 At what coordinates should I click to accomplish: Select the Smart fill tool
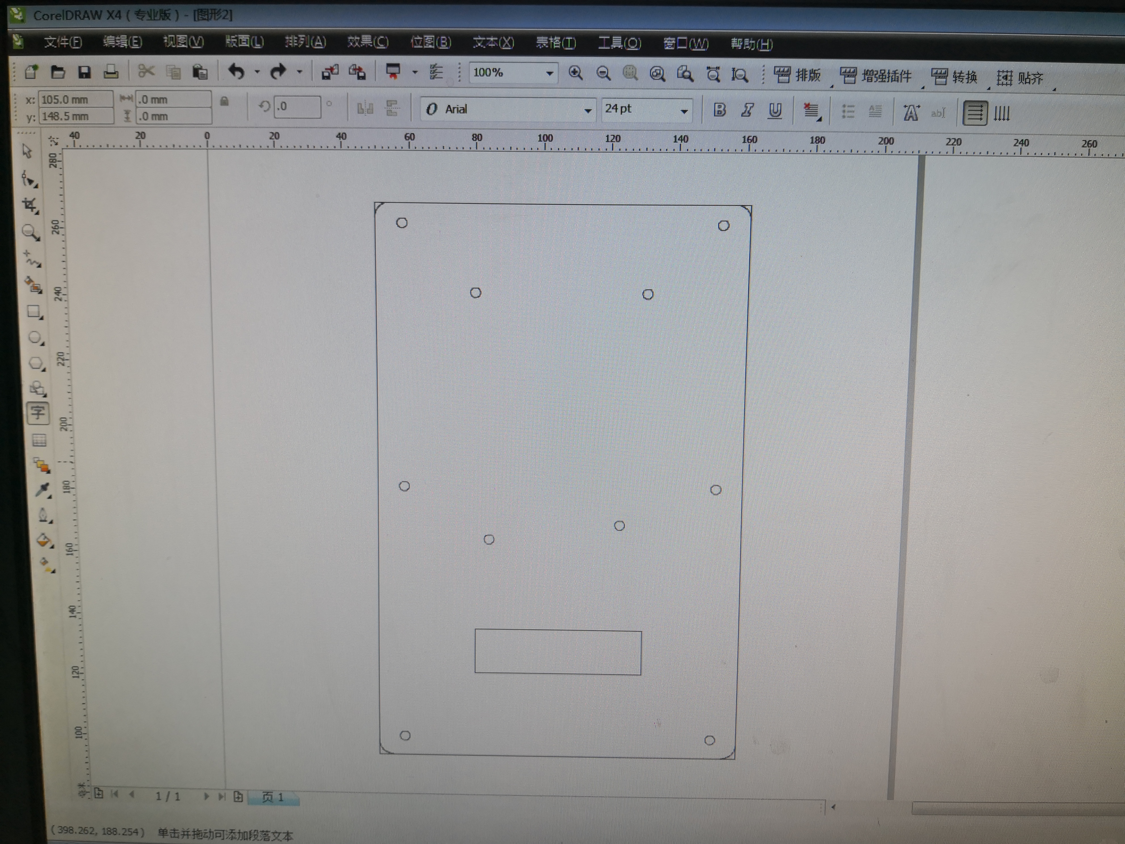pos(33,285)
